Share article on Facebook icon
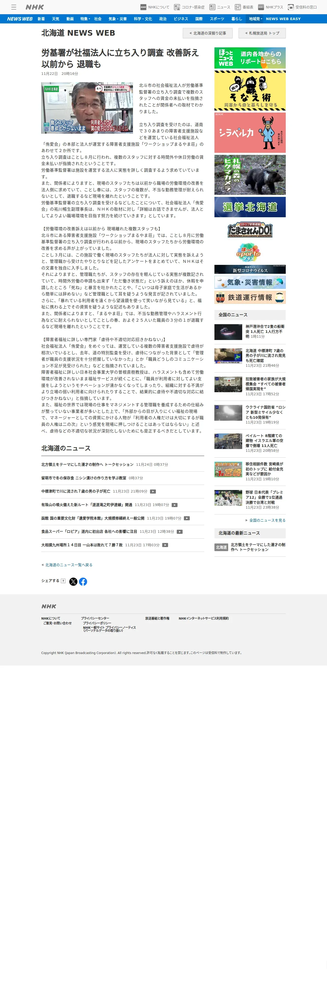The height and width of the screenshot is (981, 327). tap(83, 581)
